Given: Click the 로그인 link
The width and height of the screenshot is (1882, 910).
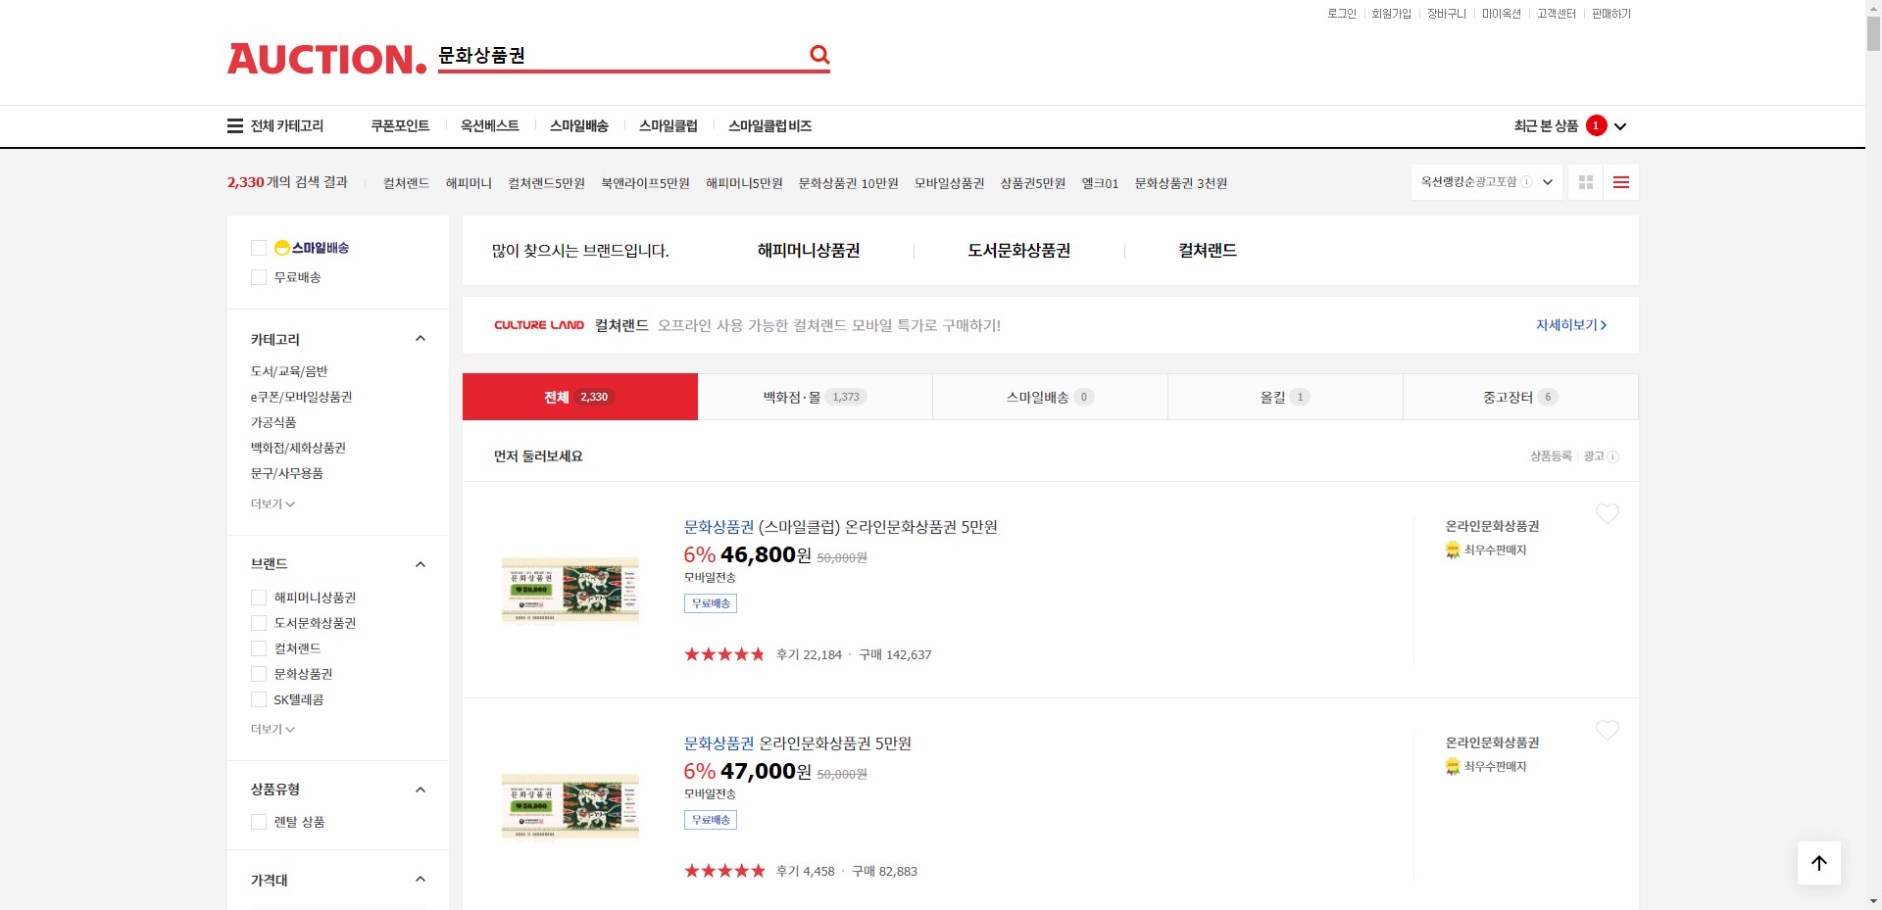Looking at the screenshot, I should [1342, 14].
